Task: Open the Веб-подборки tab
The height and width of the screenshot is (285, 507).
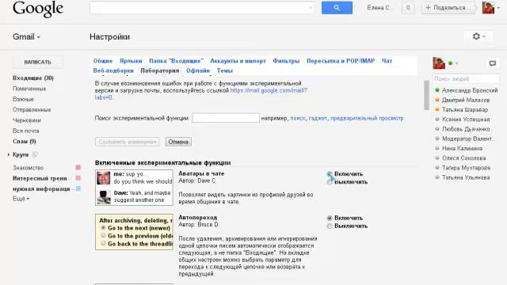Action: [x=113, y=70]
